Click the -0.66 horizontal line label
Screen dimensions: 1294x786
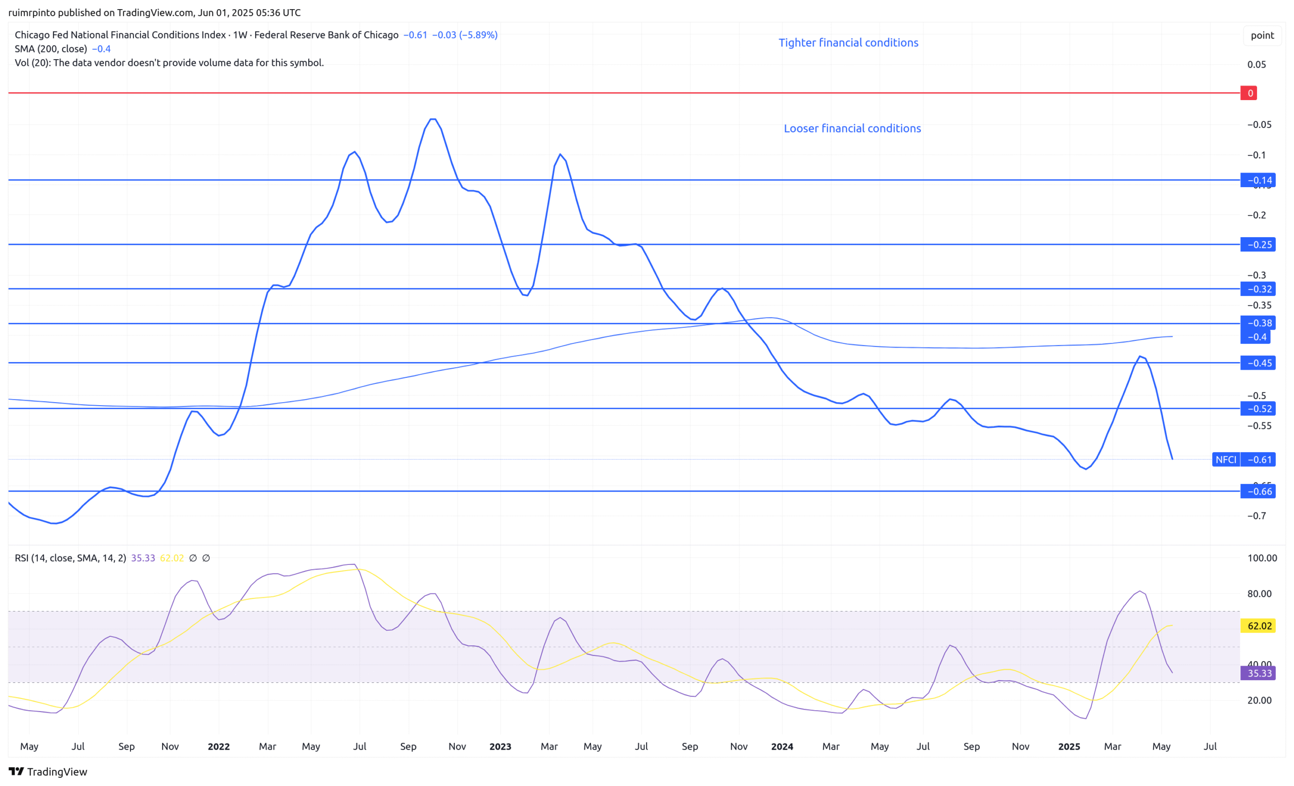pos(1259,491)
